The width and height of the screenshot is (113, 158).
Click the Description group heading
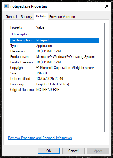[21, 34]
